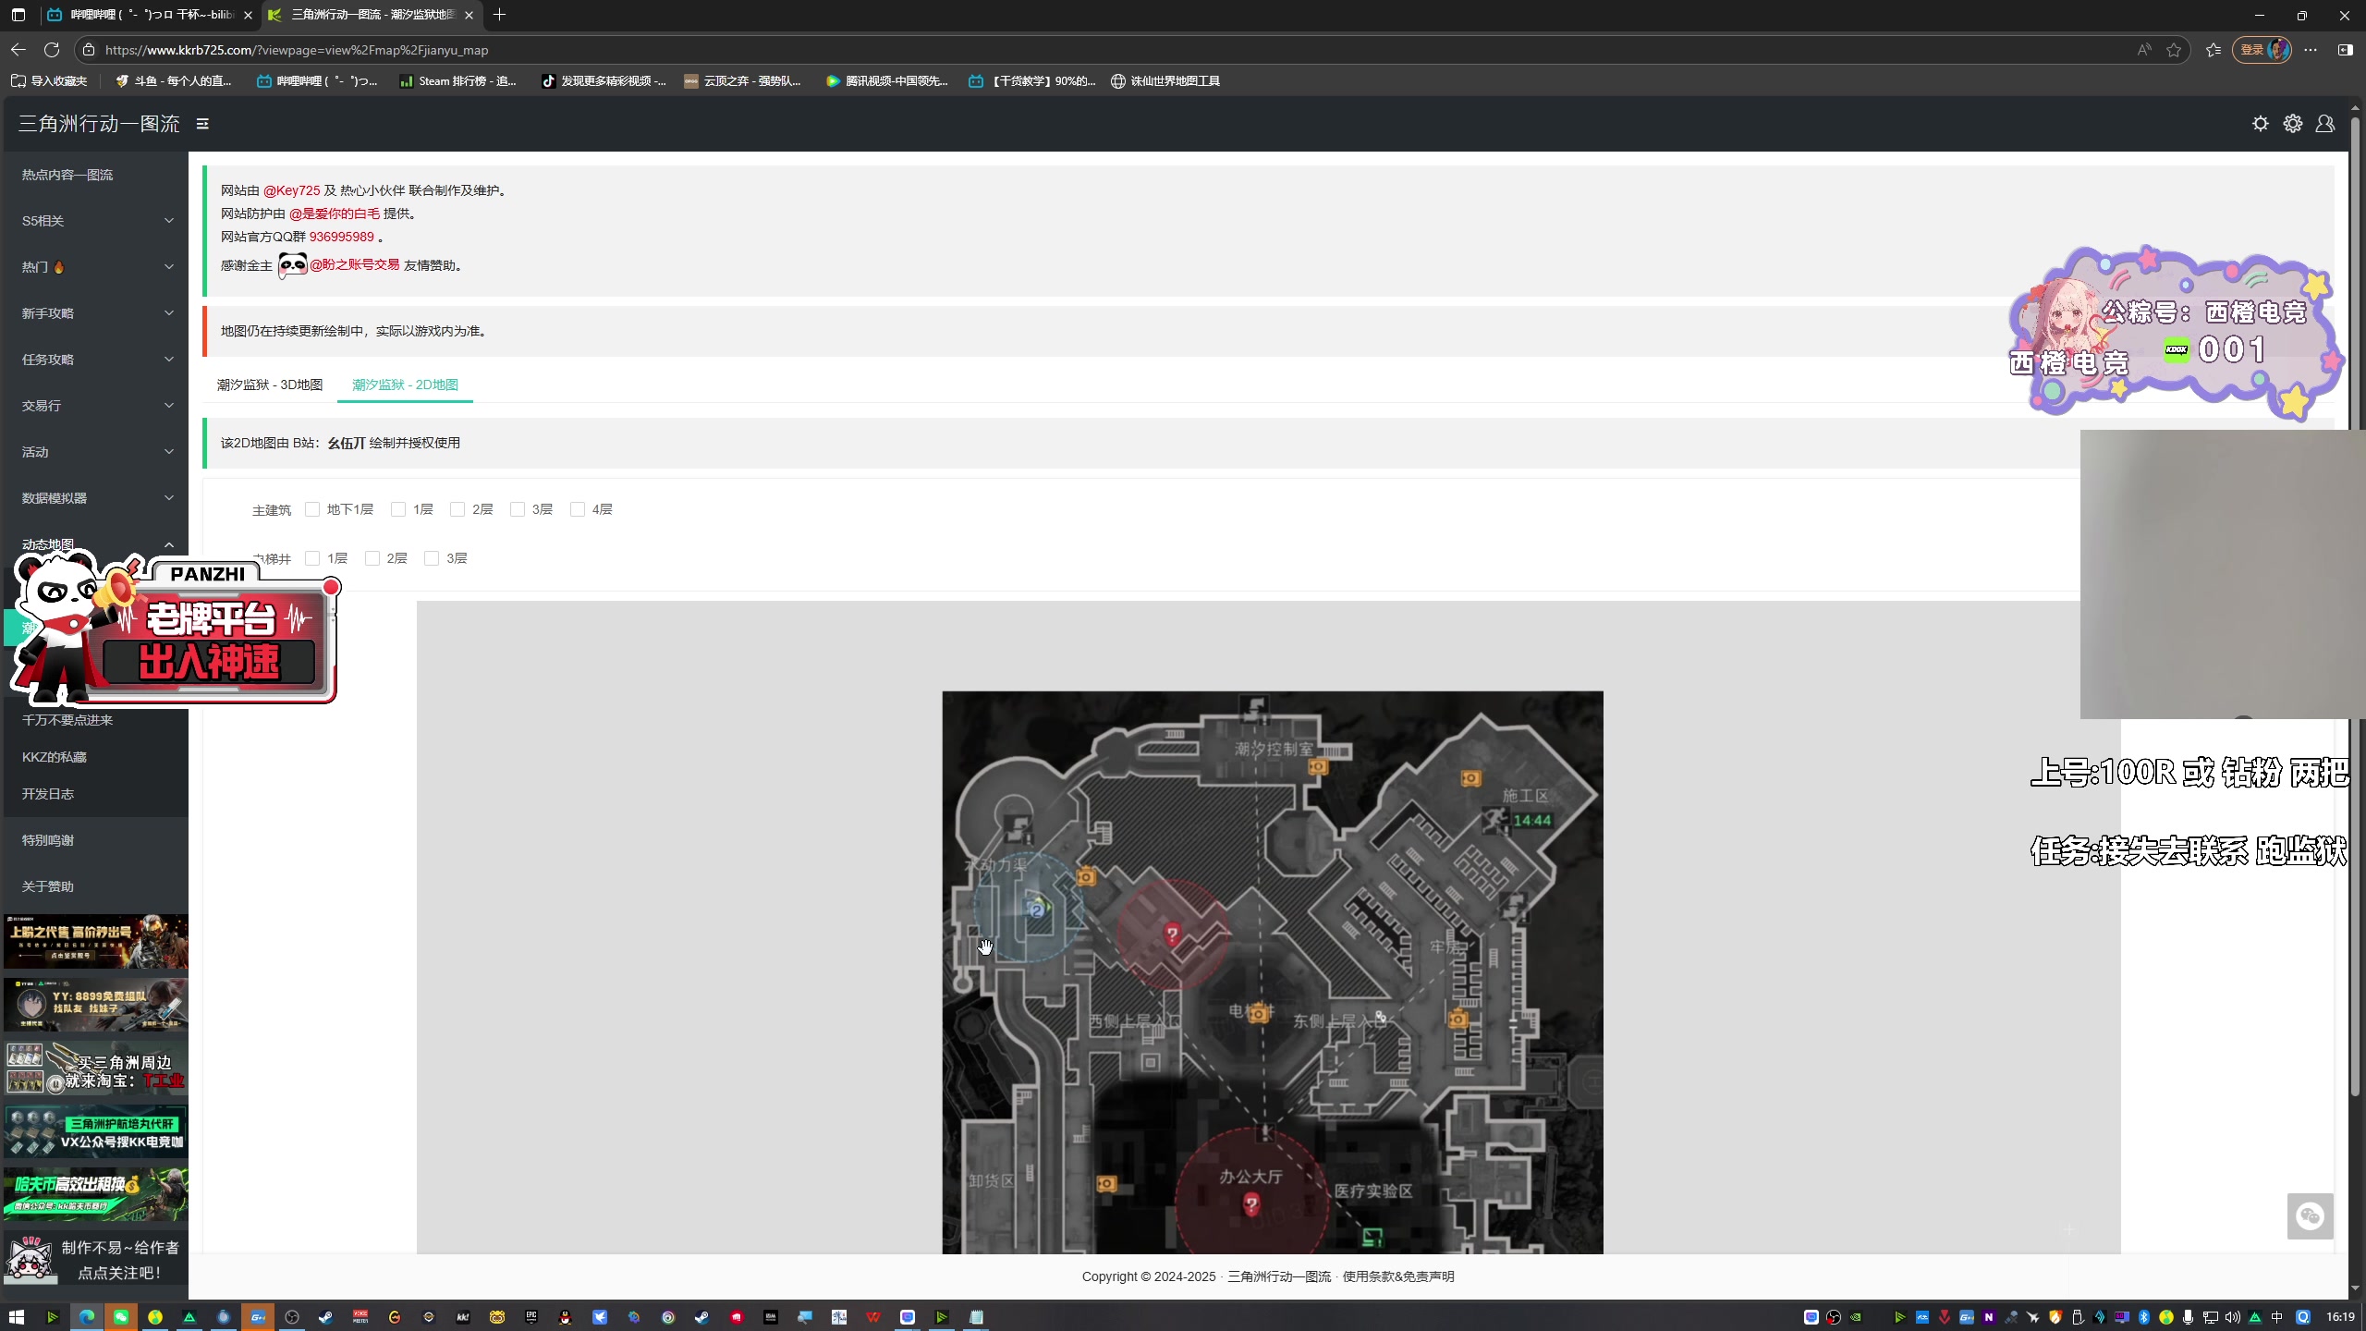Open the 上盼之代售 sidebar ad banner

(96, 941)
